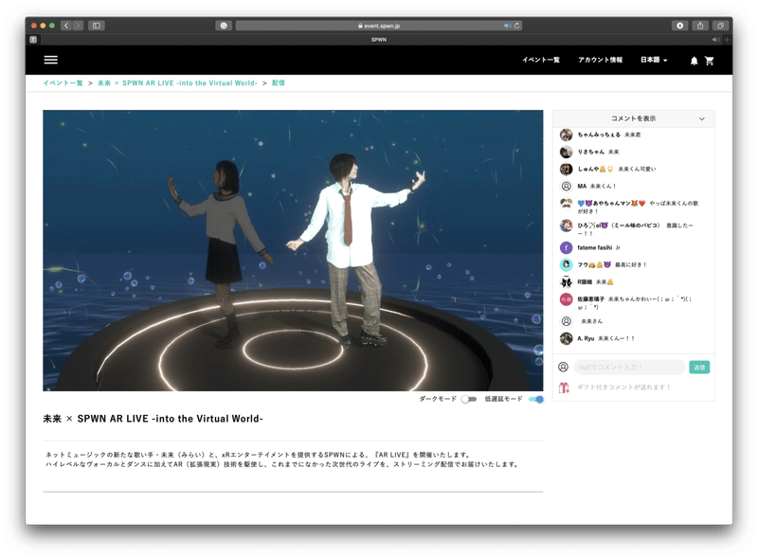This screenshot has width=758, height=558.
Task: Click avatar of fateme fasihi comment
Action: click(566, 247)
